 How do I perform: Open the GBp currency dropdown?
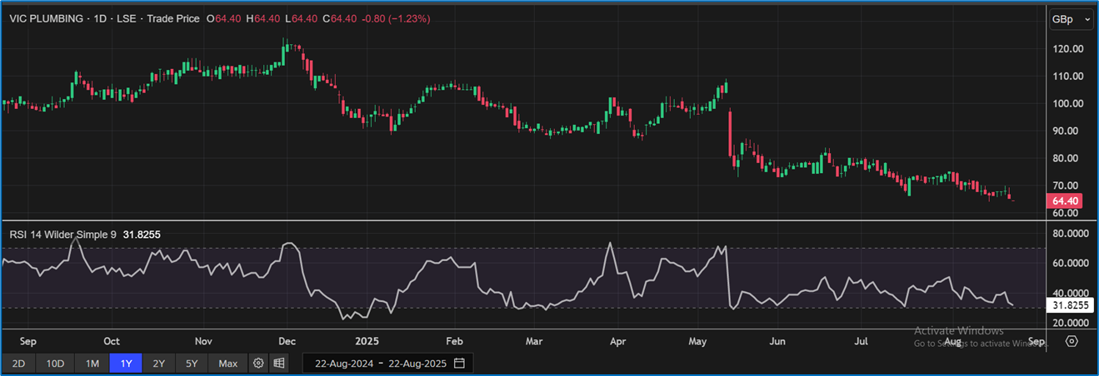pos(1071,19)
